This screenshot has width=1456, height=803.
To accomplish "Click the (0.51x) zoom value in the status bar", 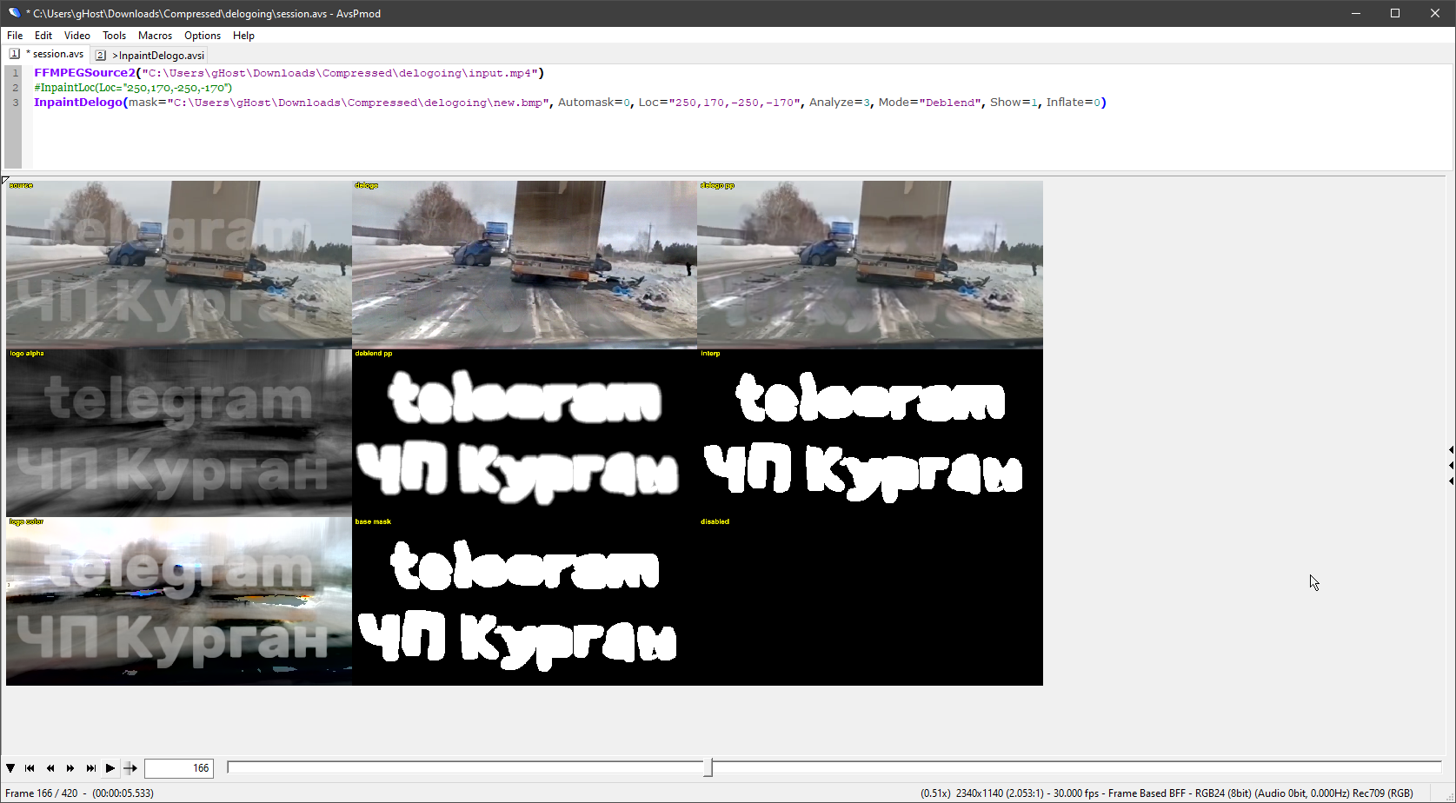I will 935,793.
